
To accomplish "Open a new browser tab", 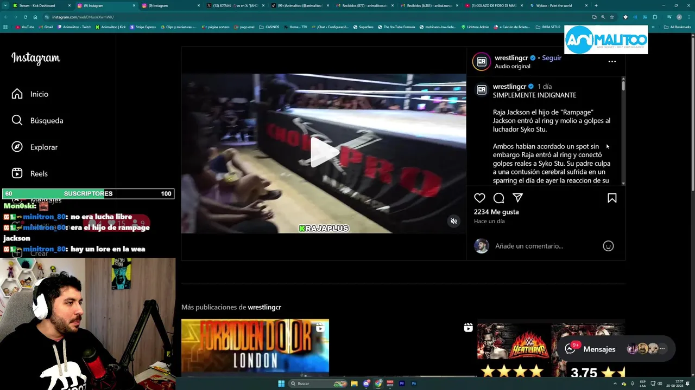I will 596,5.
